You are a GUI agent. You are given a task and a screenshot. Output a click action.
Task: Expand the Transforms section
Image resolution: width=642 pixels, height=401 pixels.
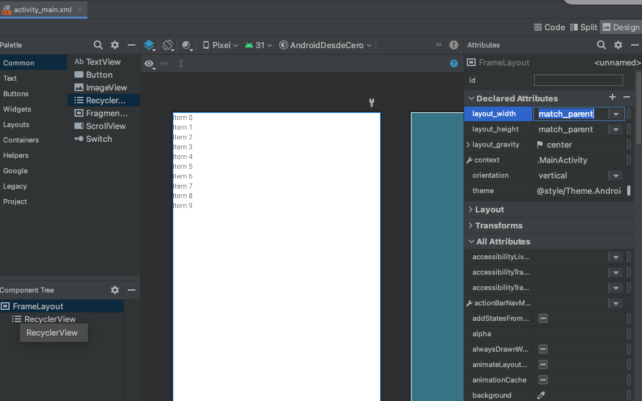[471, 225]
